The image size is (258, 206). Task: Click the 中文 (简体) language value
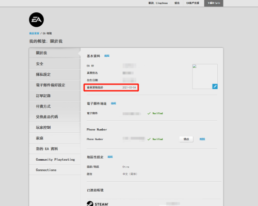pyautogui.click(x=130, y=174)
